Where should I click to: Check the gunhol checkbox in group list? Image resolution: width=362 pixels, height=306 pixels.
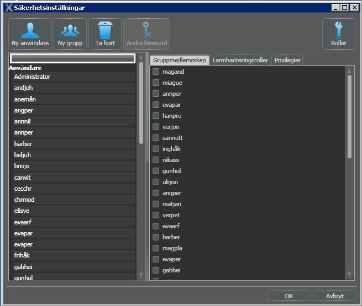pyautogui.click(x=156, y=171)
